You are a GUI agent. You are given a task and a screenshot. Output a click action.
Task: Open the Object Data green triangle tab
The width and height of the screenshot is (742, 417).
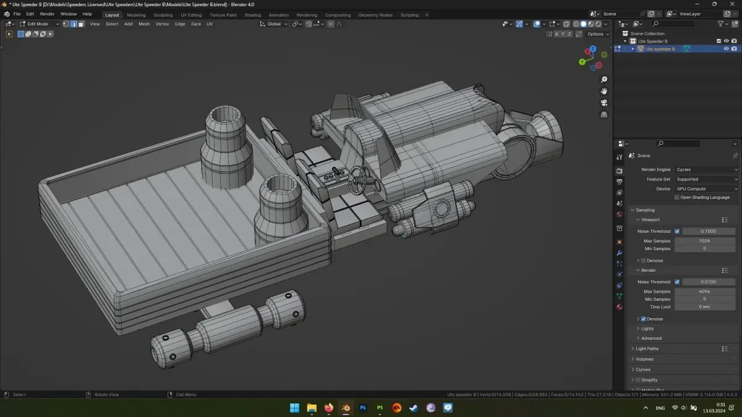coord(619,297)
